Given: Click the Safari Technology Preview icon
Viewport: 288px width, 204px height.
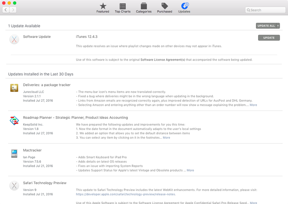Looking at the screenshot, I should coord(14,186).
